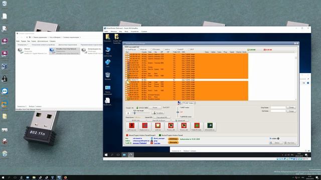Click Change button next to Exit Node

[x=291, y=111]
